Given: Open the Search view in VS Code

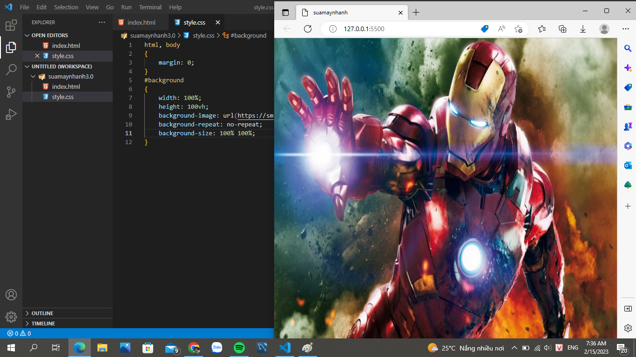Looking at the screenshot, I should [x=11, y=70].
